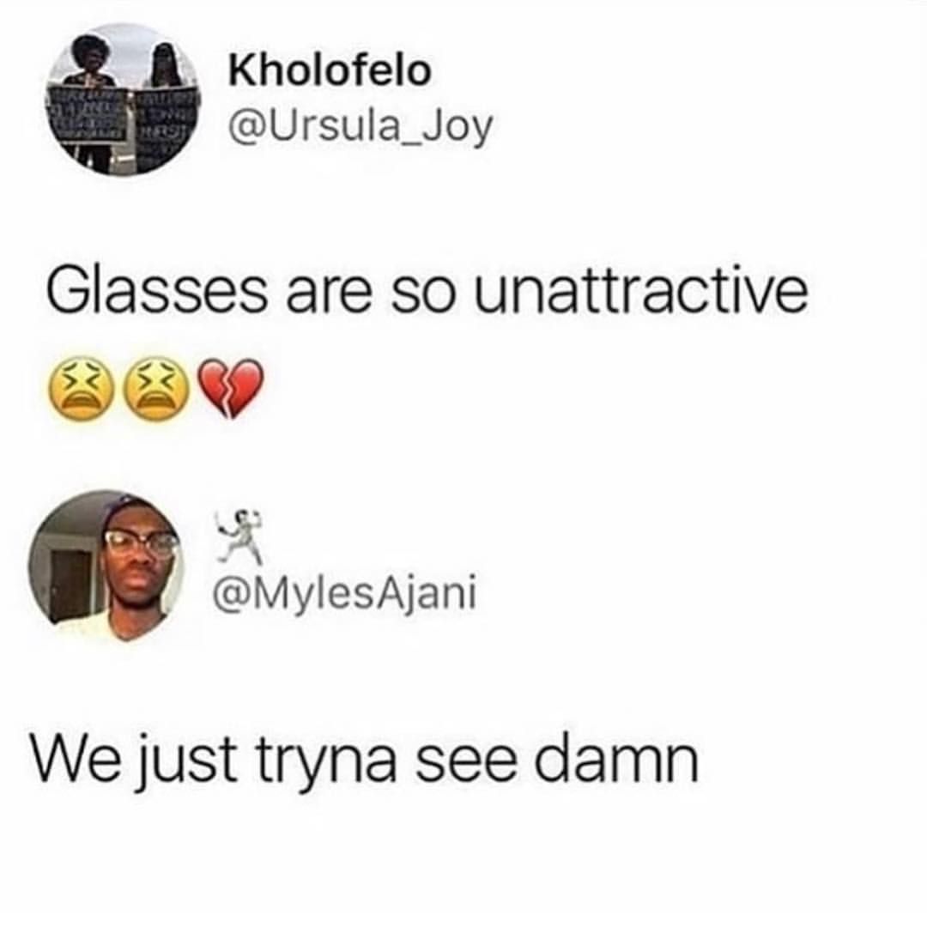Click the dancing figure emoji display name
The width and height of the screenshot is (927, 927).
click(x=239, y=535)
